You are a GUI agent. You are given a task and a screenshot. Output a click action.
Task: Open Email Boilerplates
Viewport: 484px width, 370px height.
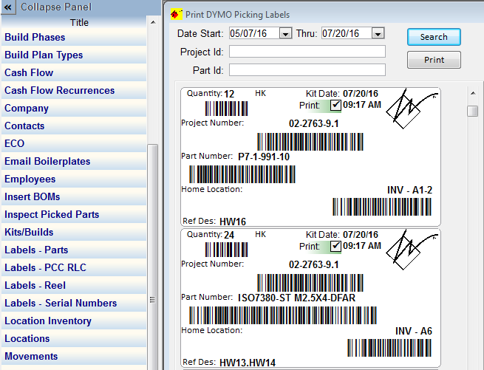tap(74, 162)
